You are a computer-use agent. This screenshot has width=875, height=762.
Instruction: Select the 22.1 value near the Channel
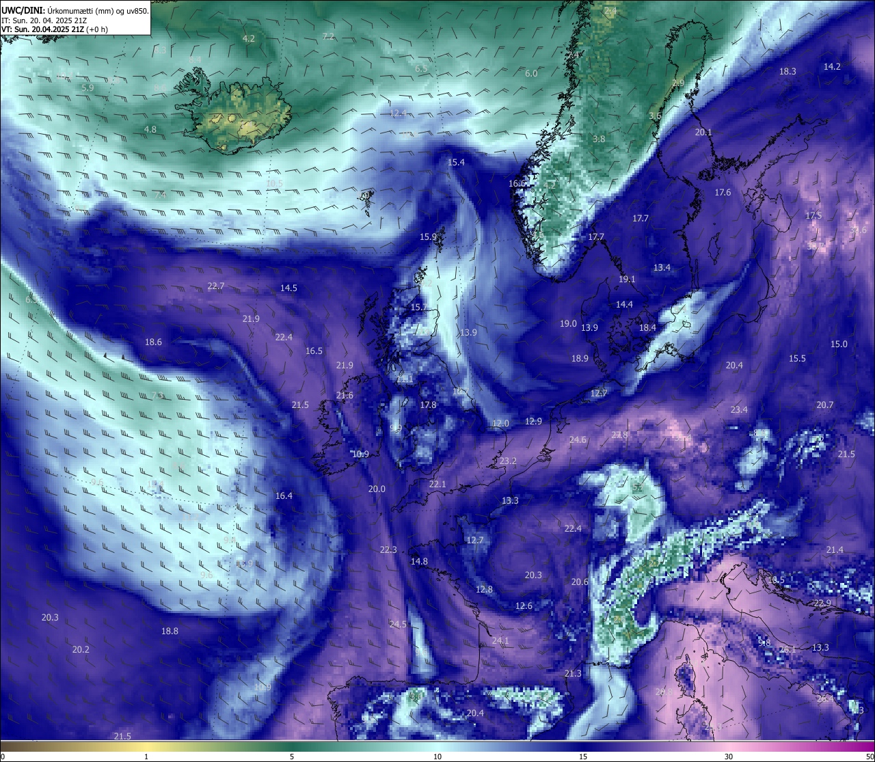click(x=437, y=484)
